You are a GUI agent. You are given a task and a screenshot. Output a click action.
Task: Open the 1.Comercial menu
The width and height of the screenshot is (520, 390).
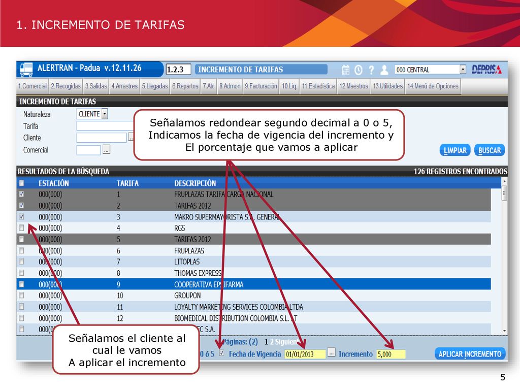(x=32, y=86)
